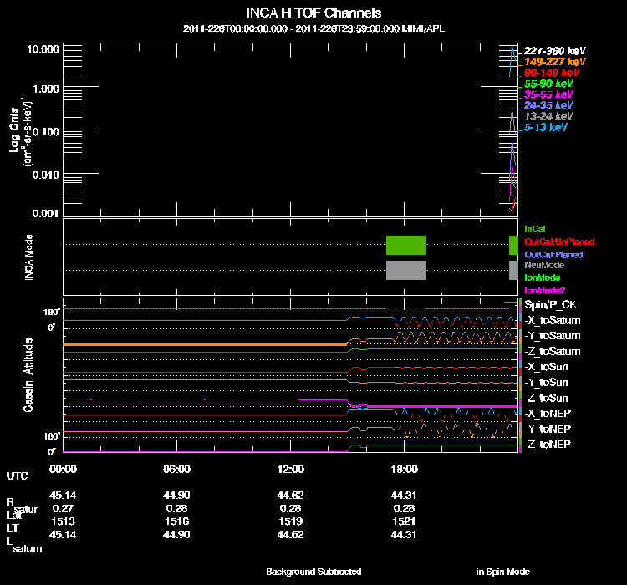Click the large green block in INCA Mode
The height and width of the screenshot is (585, 627).
(x=406, y=245)
